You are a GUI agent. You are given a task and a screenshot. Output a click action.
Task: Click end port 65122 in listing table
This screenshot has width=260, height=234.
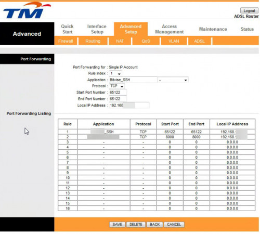point(197,132)
